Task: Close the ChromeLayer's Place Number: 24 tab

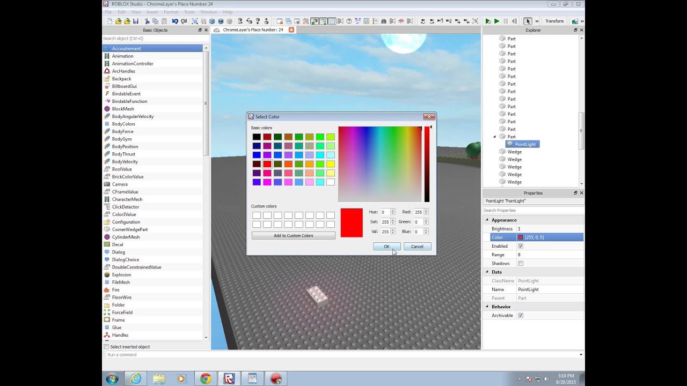Action: tap(291, 30)
